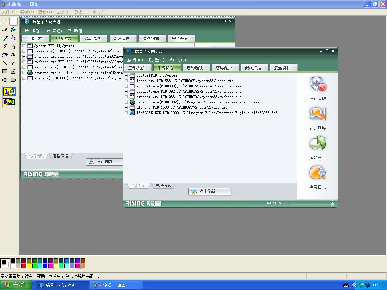The height and width of the screenshot is (290, 387).
Task: Open the 密码保护 tab in front window
Action: (x=225, y=68)
